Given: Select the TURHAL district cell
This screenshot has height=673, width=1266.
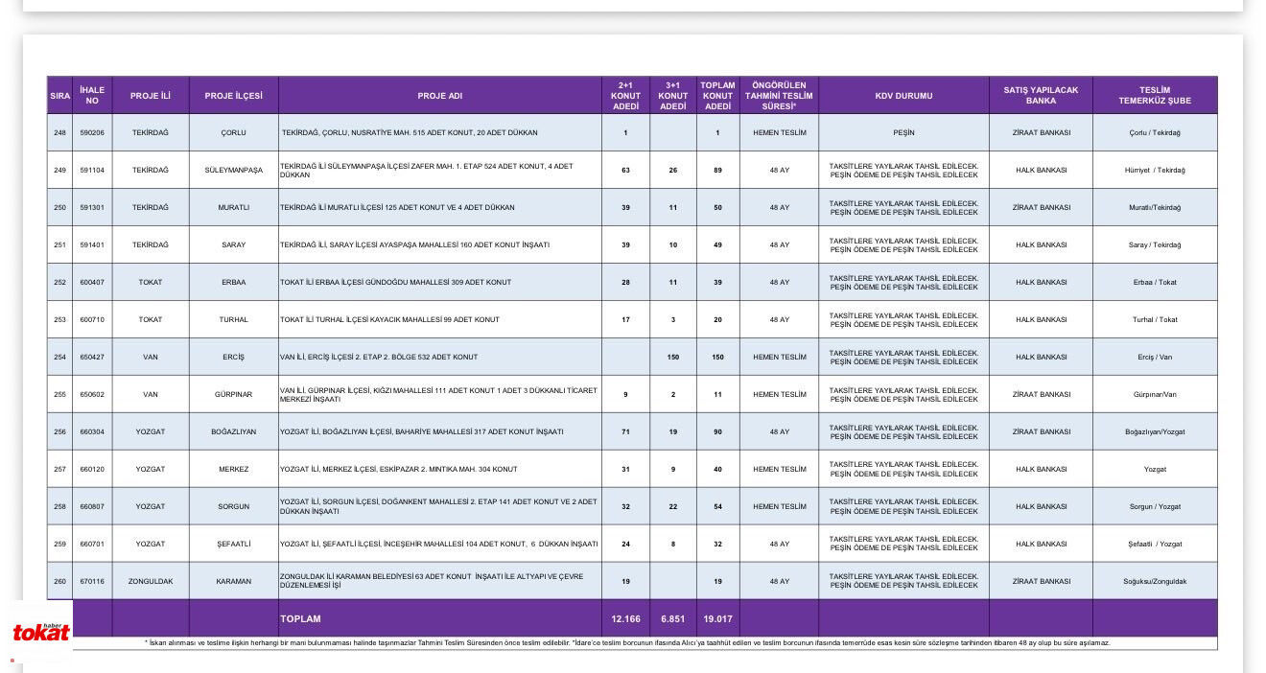Looking at the screenshot, I should pyautogui.click(x=233, y=319).
